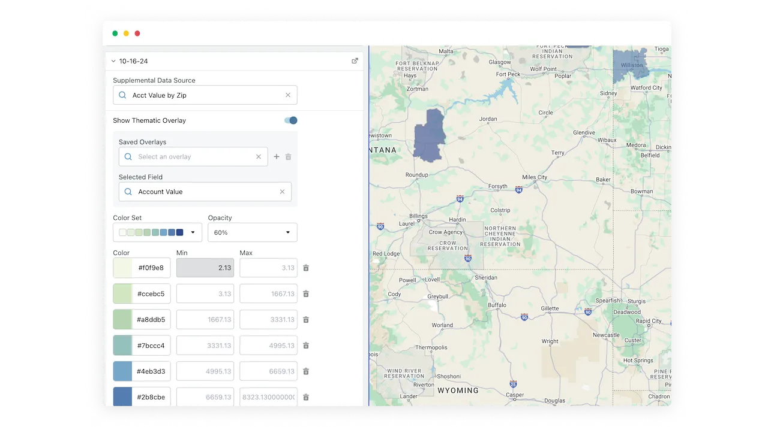Click the Gillette label on the map
The height and width of the screenshot is (427, 774).
[x=550, y=309]
